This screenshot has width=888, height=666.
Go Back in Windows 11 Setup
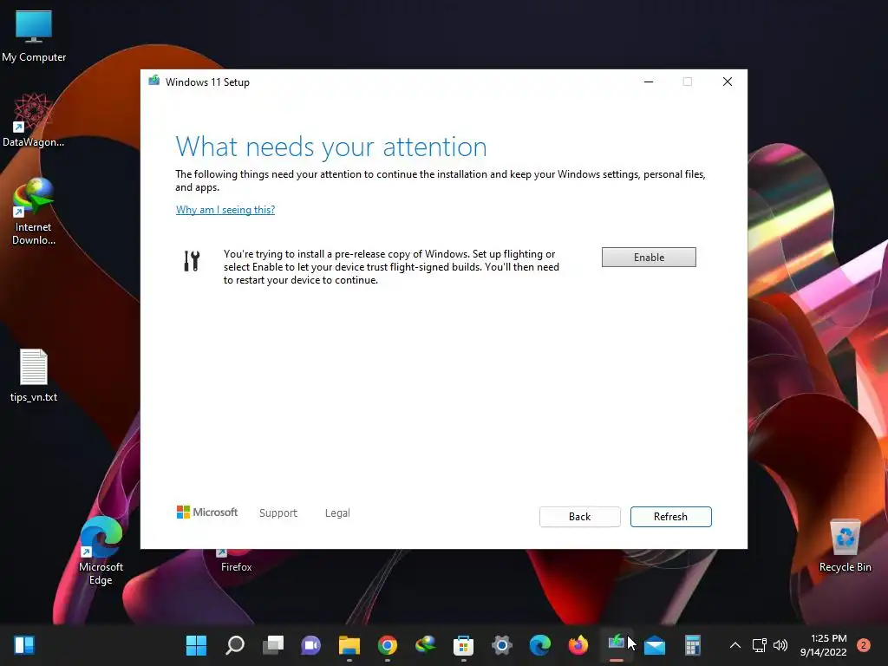tap(579, 517)
